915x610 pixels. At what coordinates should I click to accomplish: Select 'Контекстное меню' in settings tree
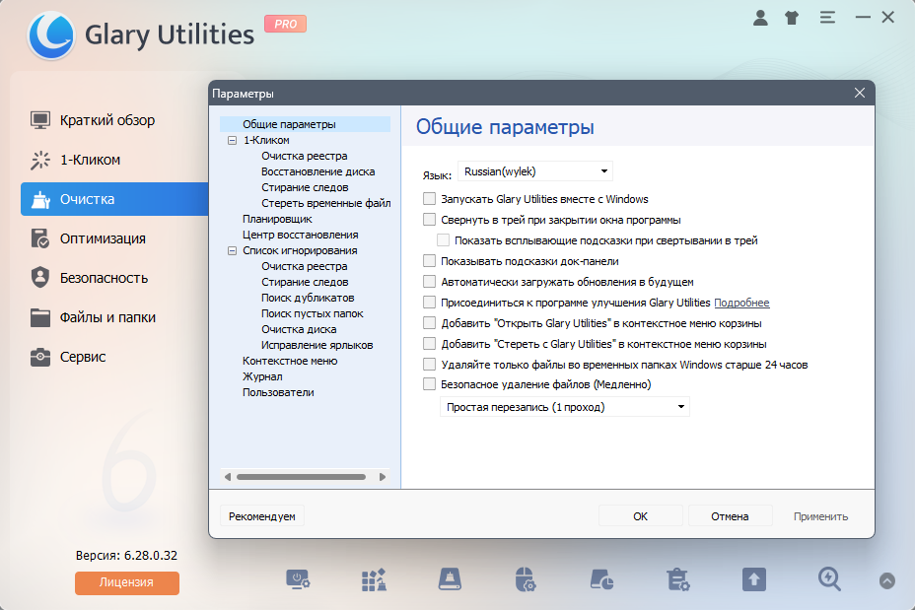(x=290, y=361)
